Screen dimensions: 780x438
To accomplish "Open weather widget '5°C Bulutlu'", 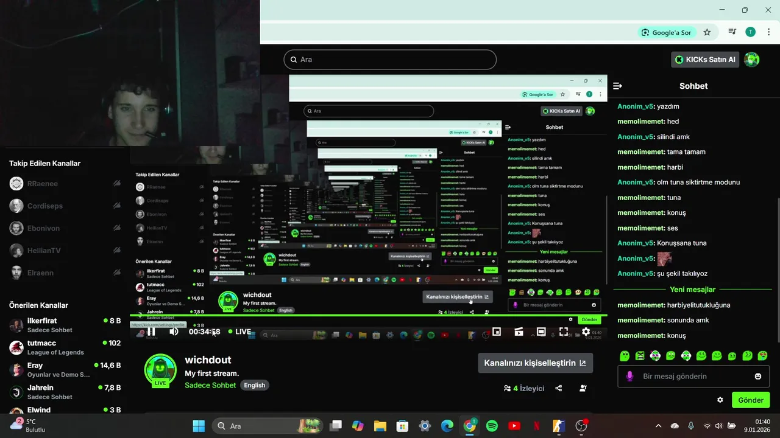I will [x=28, y=425].
